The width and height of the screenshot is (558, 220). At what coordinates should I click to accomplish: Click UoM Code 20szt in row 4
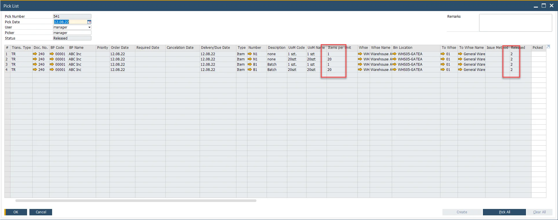[297, 69]
